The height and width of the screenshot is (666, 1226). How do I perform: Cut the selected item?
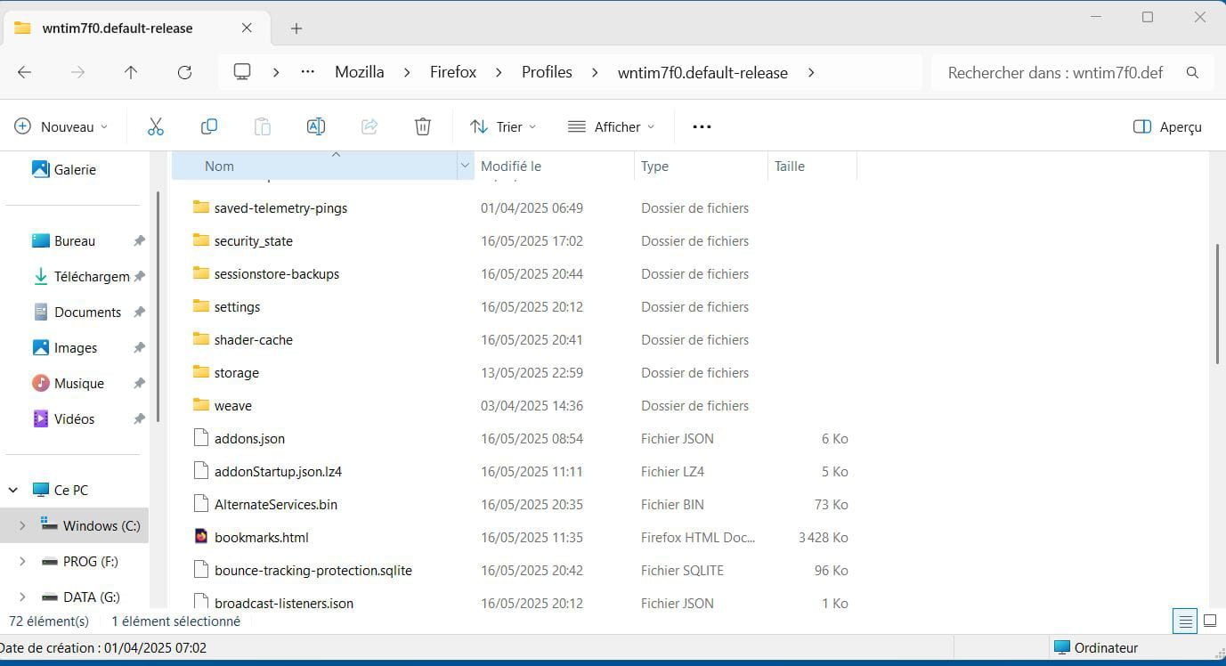click(156, 126)
